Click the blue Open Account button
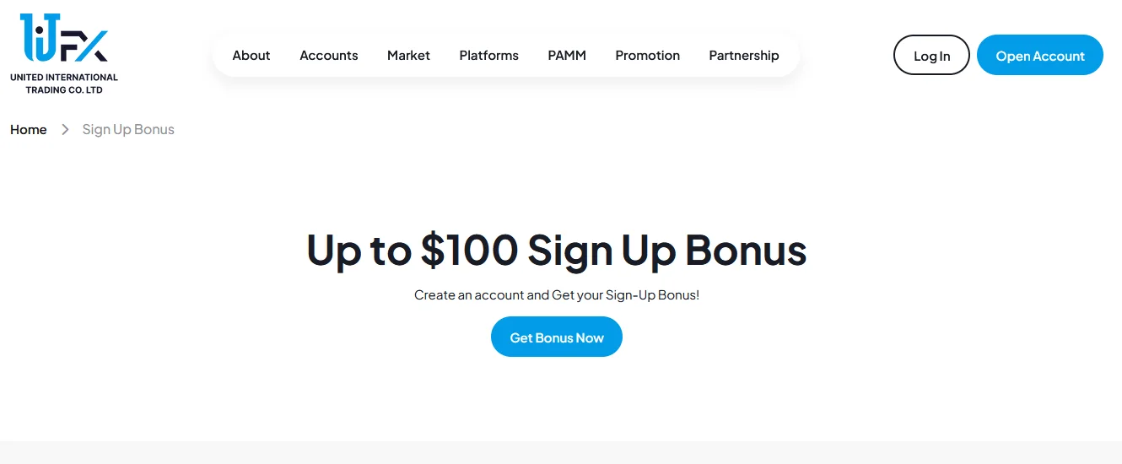 1039,56
